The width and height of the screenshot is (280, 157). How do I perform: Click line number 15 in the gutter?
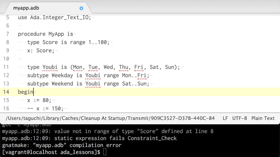6,100
